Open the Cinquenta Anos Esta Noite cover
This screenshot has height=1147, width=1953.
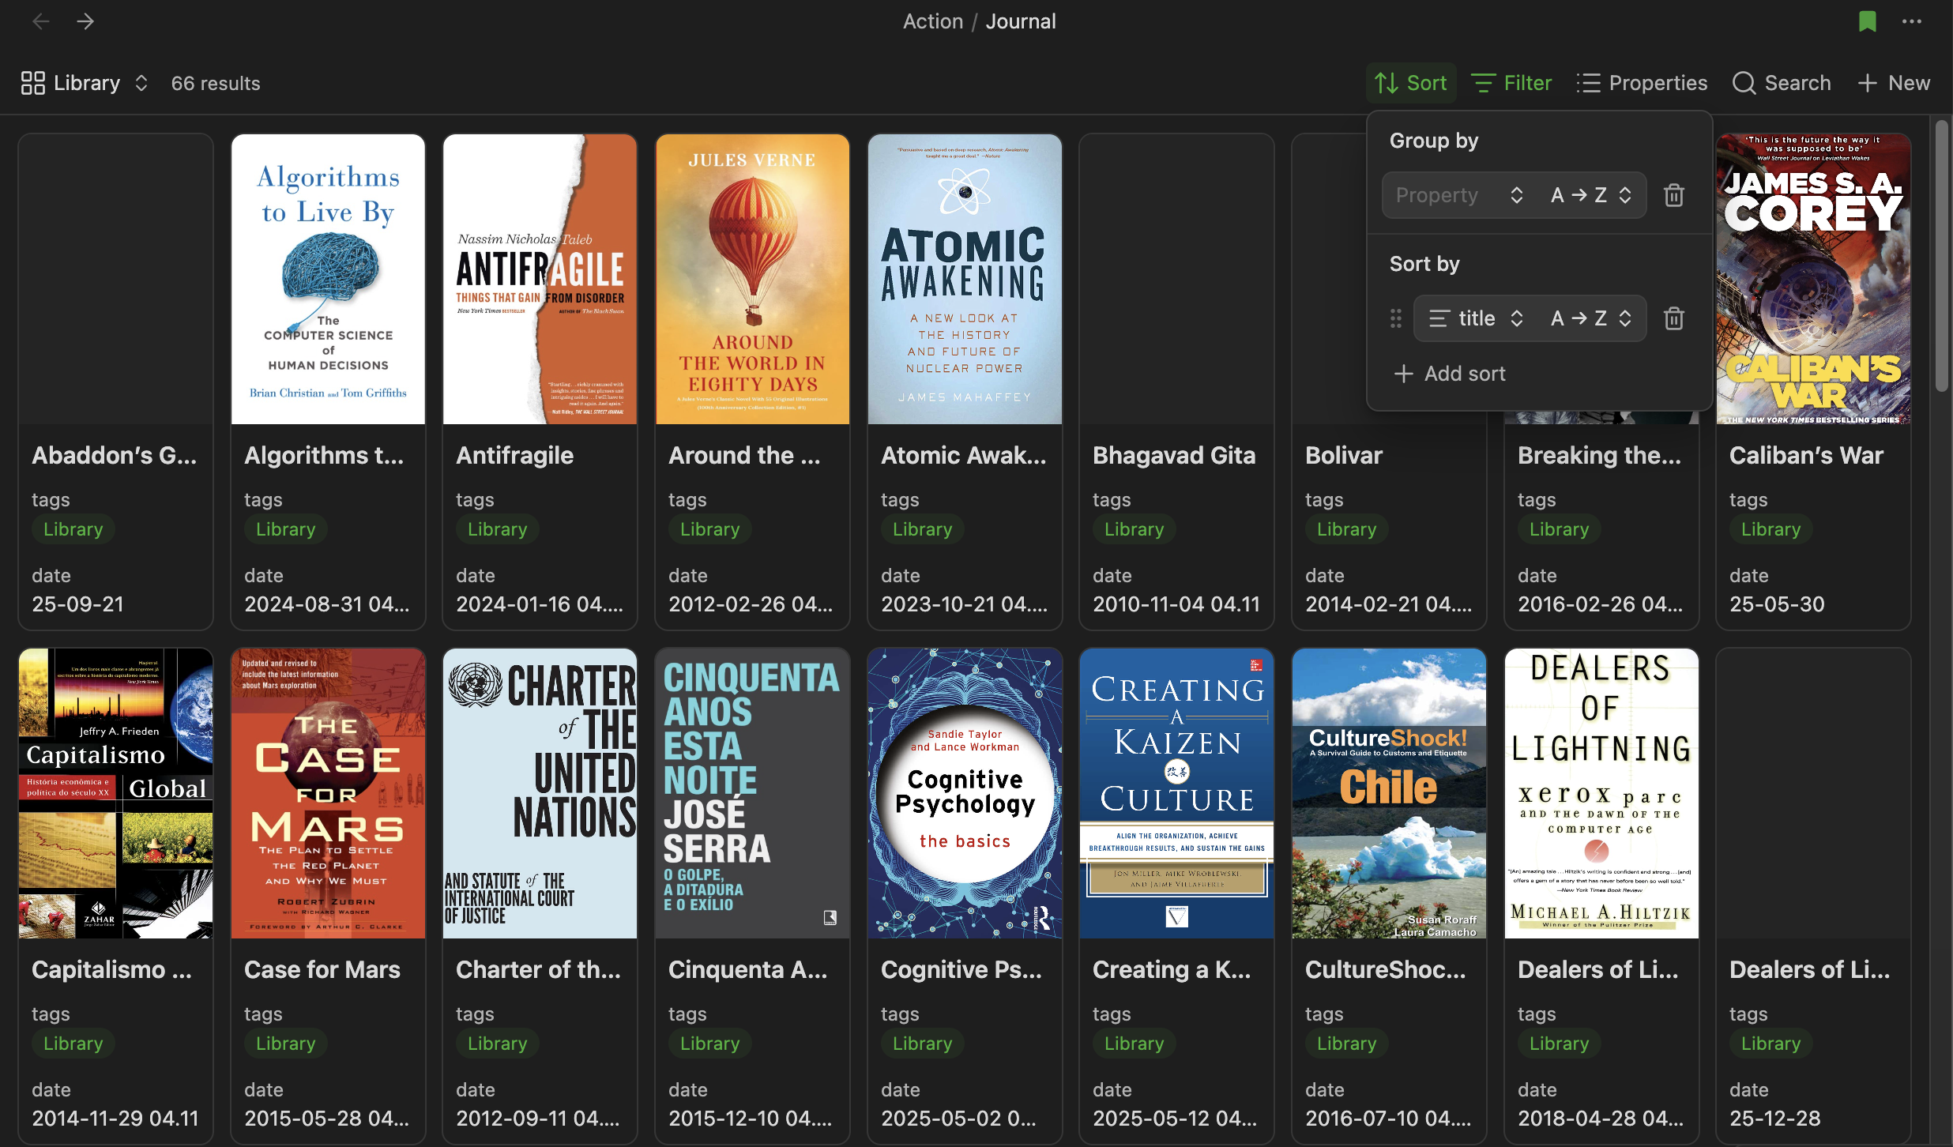(752, 793)
